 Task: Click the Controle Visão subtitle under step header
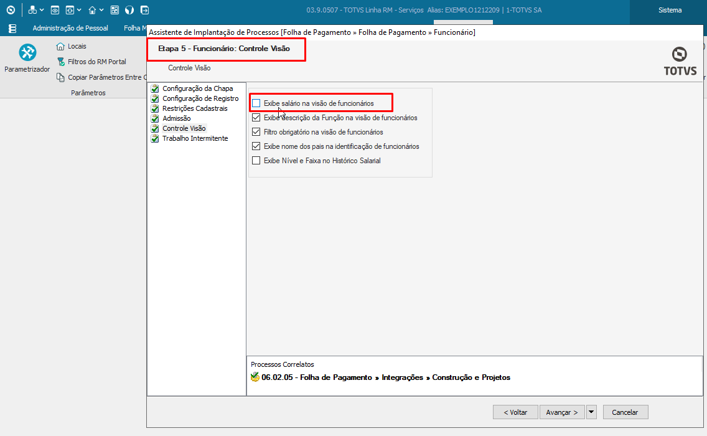click(189, 68)
